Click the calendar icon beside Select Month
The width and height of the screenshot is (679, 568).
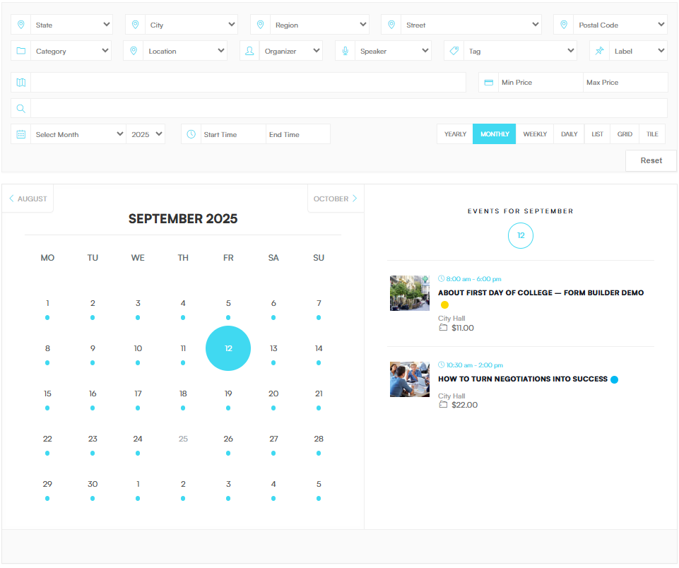tap(21, 134)
